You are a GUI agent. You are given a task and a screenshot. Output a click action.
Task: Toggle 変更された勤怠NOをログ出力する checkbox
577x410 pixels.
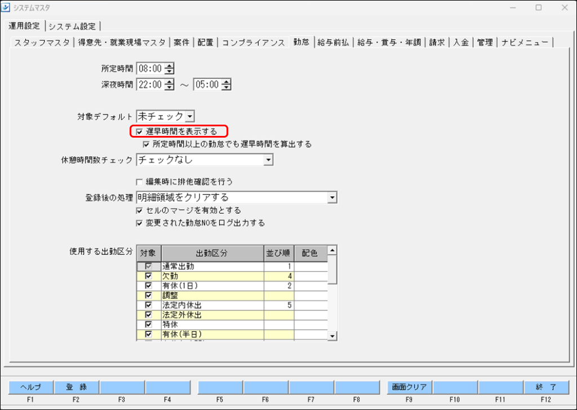point(140,223)
